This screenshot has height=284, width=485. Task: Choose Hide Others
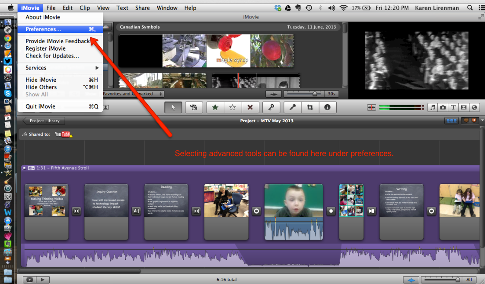click(x=60, y=87)
